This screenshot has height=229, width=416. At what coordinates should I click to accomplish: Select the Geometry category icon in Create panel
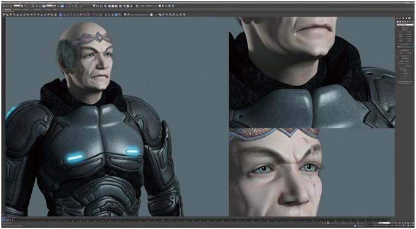398,22
